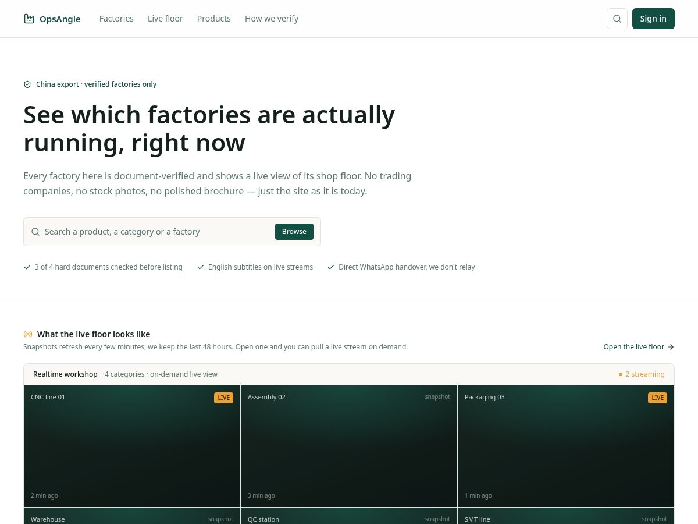Screen dimensions: 698x524
Task: Click the arrow next to Open the live floor
Action: [671, 347]
